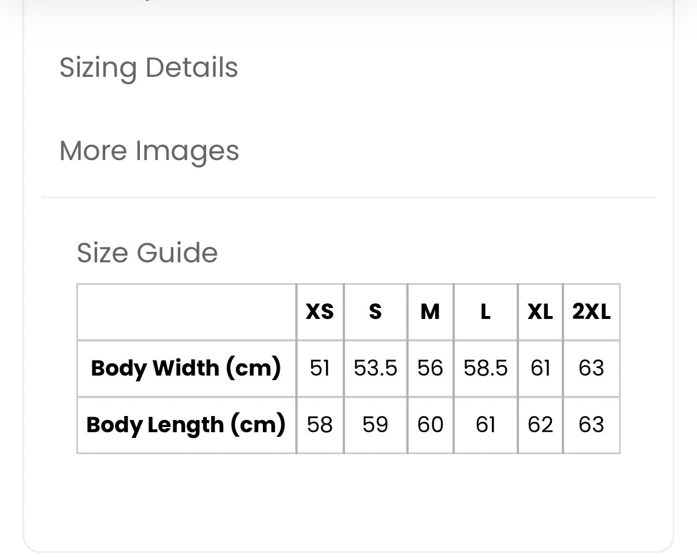Click the Size Guide heading

point(147,253)
